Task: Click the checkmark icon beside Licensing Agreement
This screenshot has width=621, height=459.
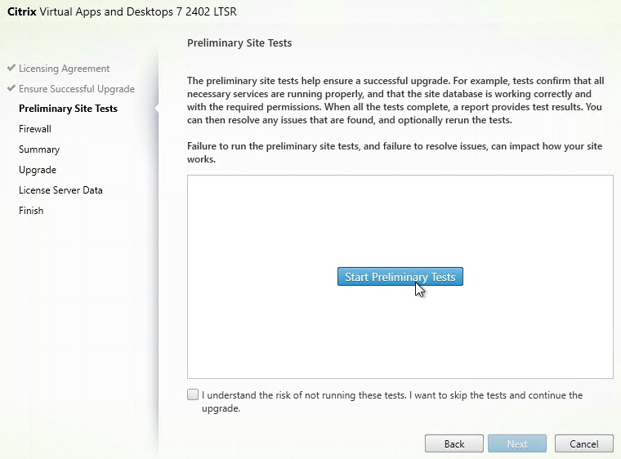Action: pos(11,68)
